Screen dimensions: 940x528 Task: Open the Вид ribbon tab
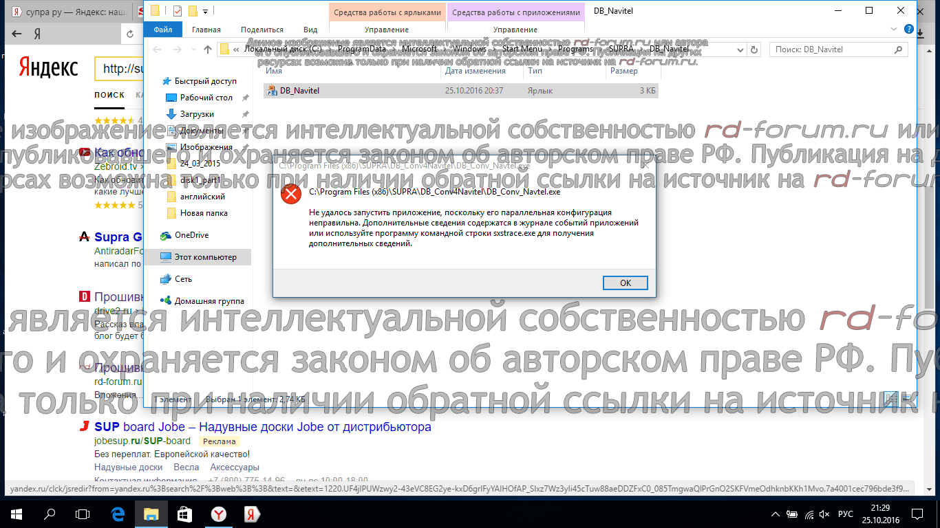(x=310, y=30)
